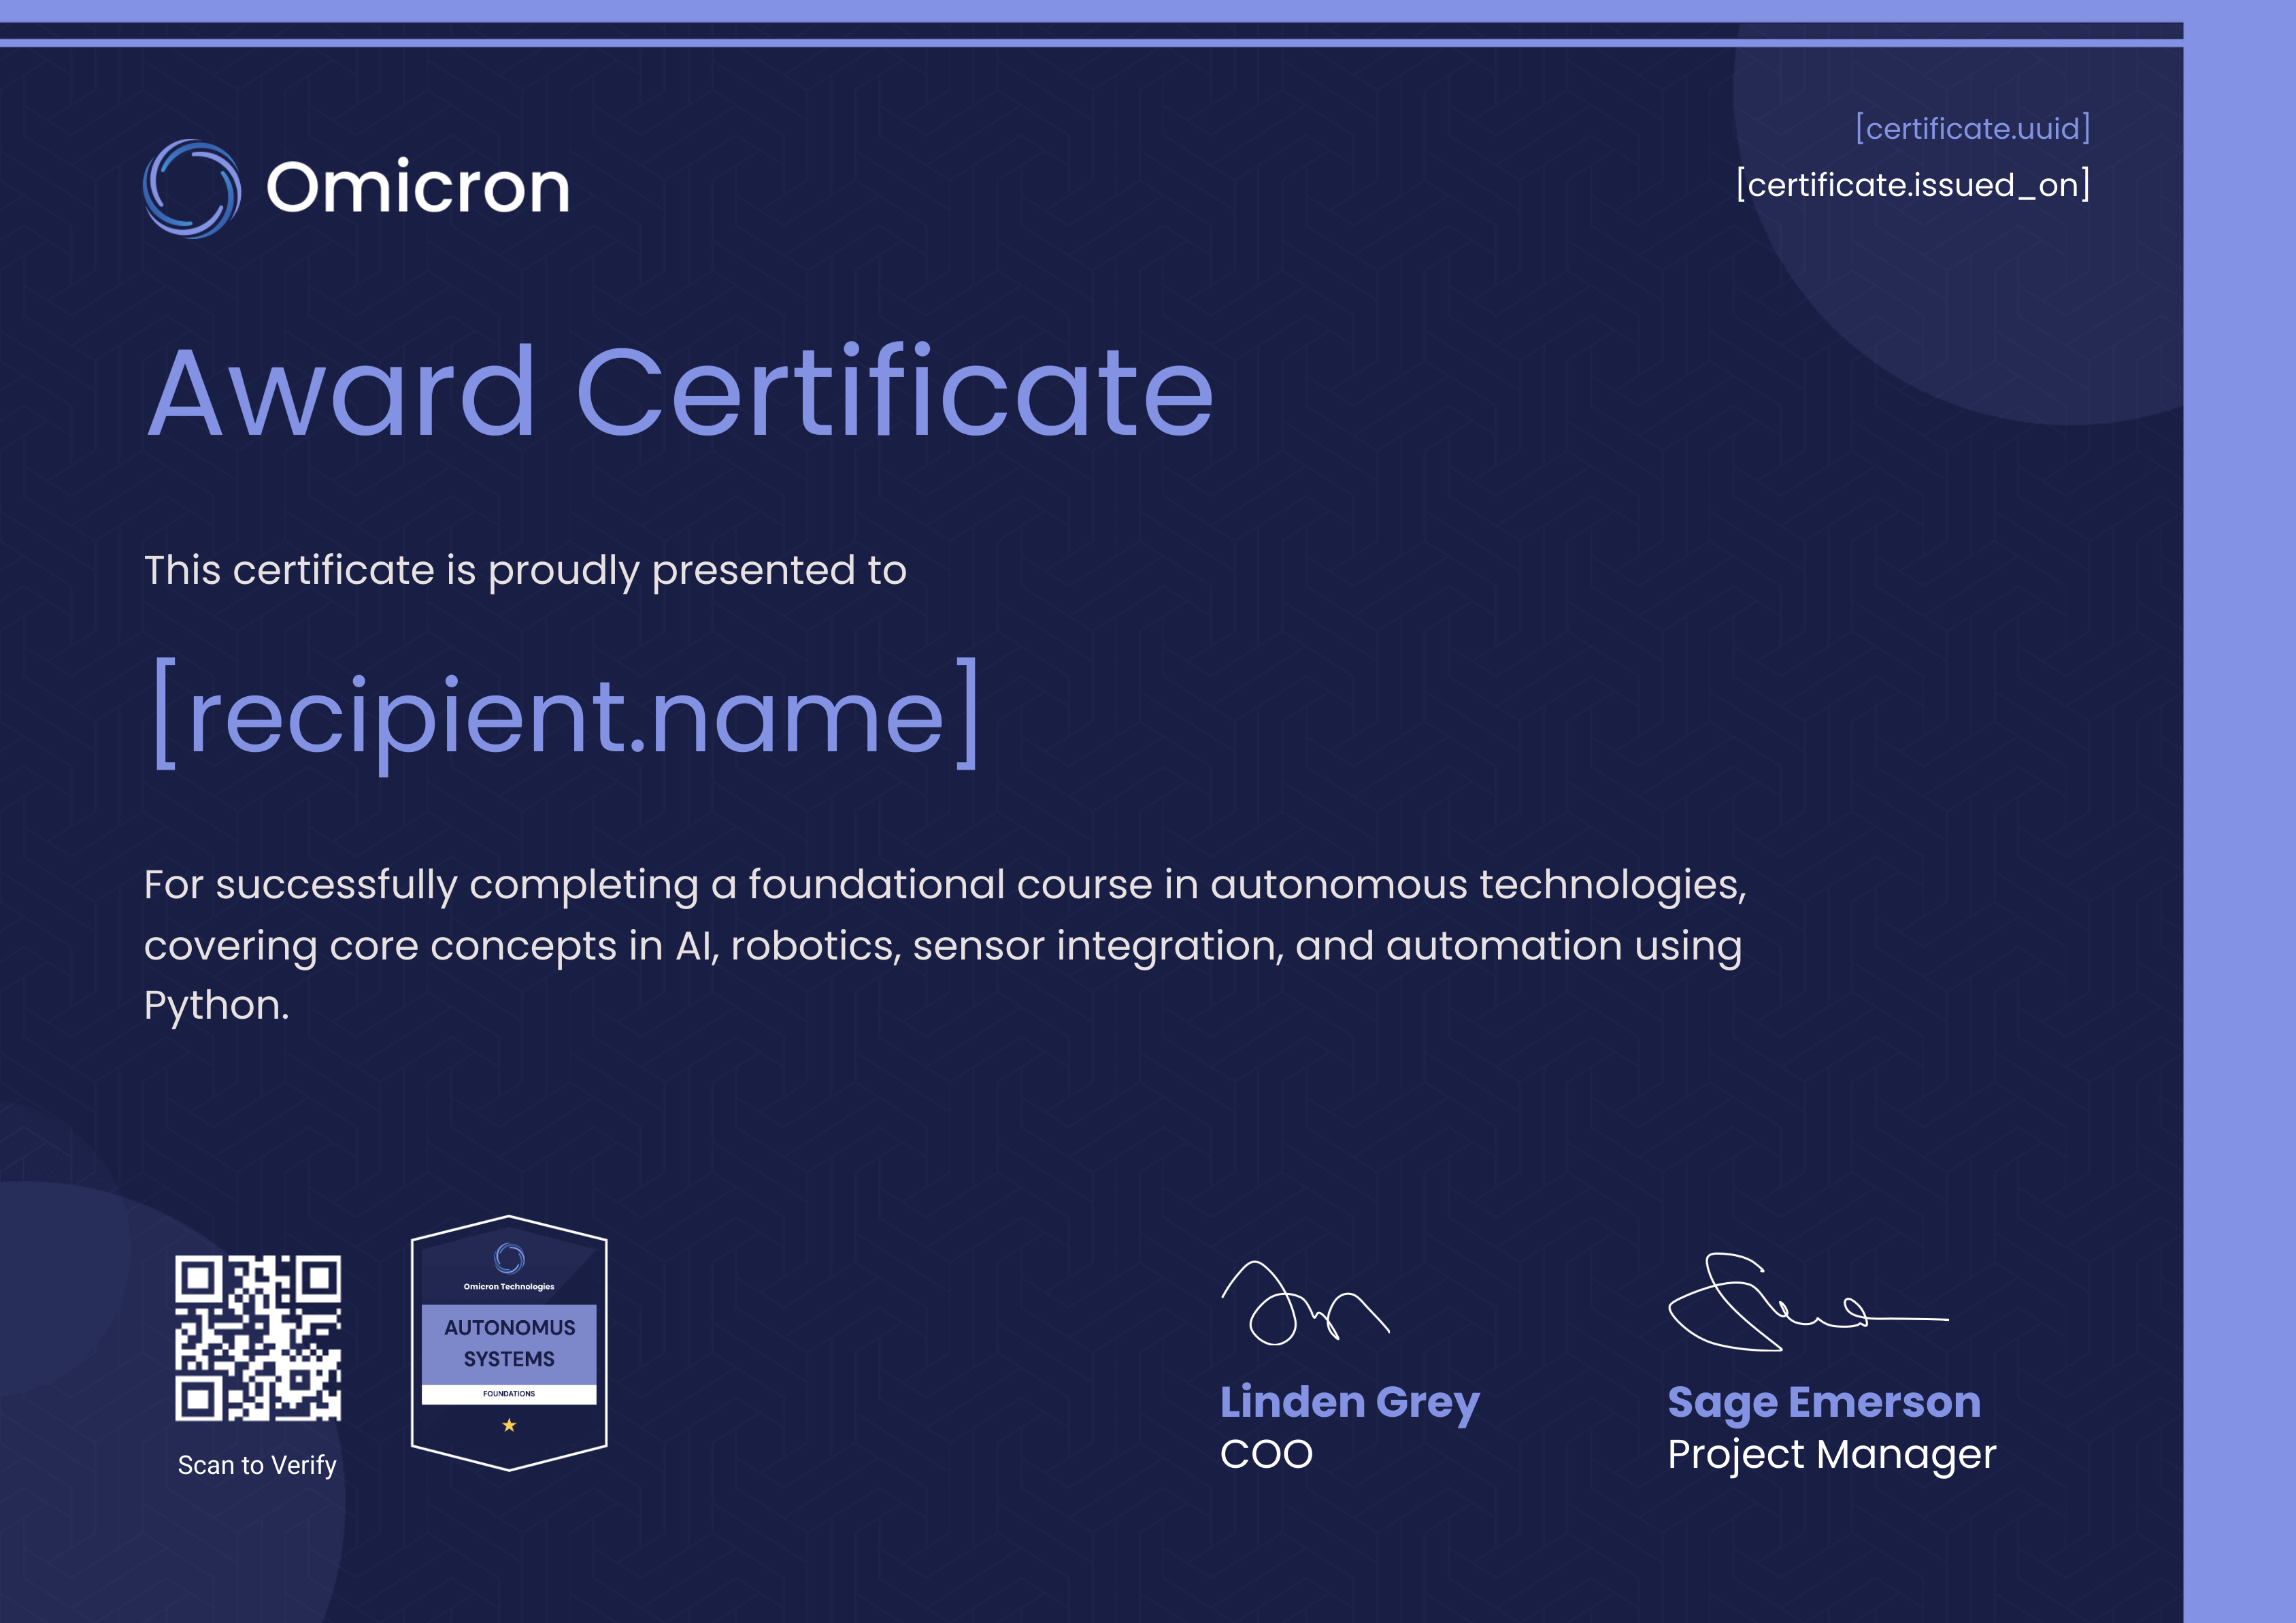
Task: Click the Omicron Technologies text in badge
Action: point(509,1287)
